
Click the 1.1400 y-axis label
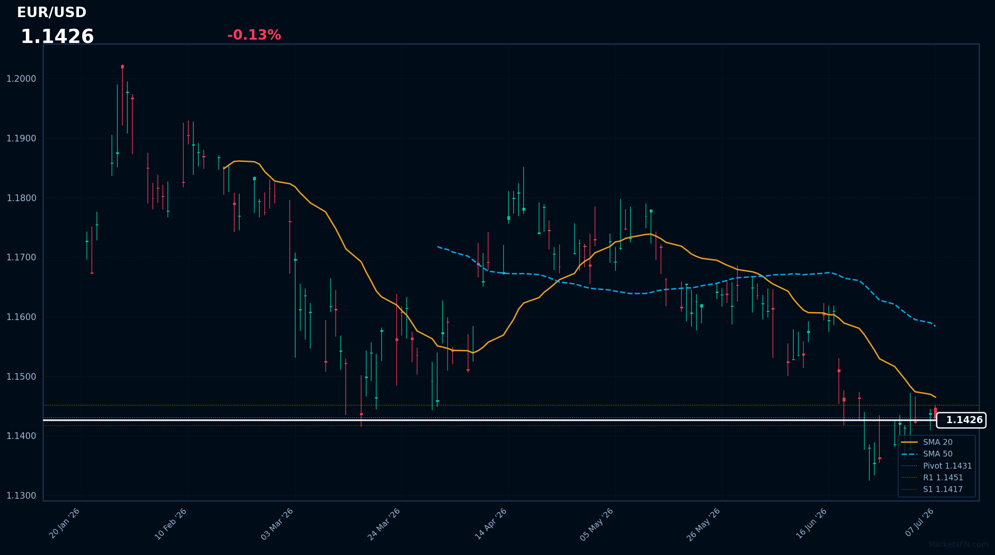point(21,436)
